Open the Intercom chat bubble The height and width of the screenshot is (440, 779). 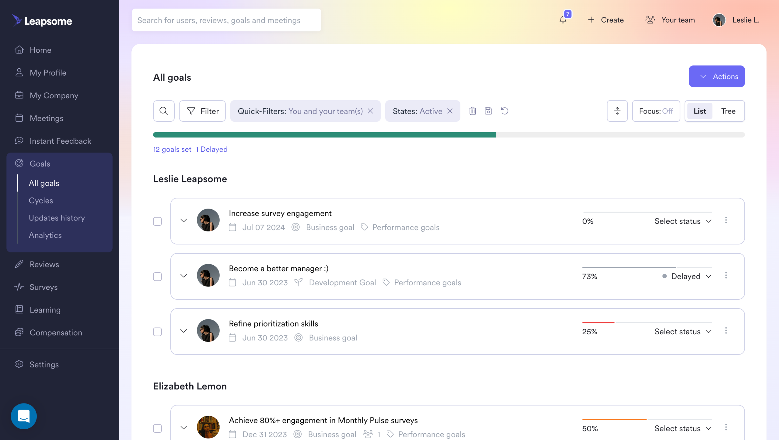click(x=24, y=416)
